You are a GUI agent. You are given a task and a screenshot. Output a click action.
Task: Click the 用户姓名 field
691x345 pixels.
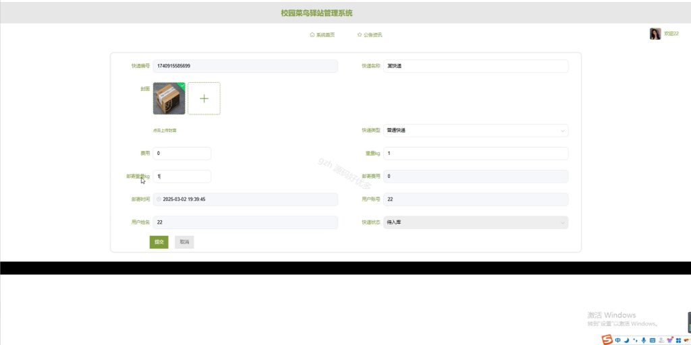click(x=246, y=222)
